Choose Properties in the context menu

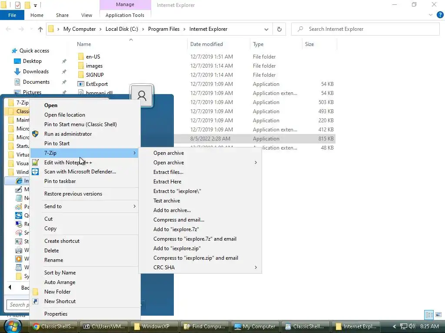(x=56, y=314)
